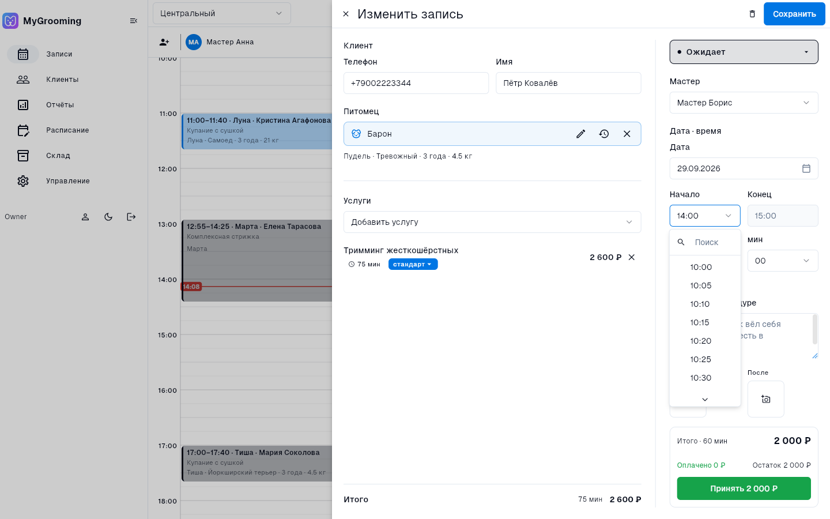
Task: Open the Мастер Борис selector
Action: (x=744, y=103)
